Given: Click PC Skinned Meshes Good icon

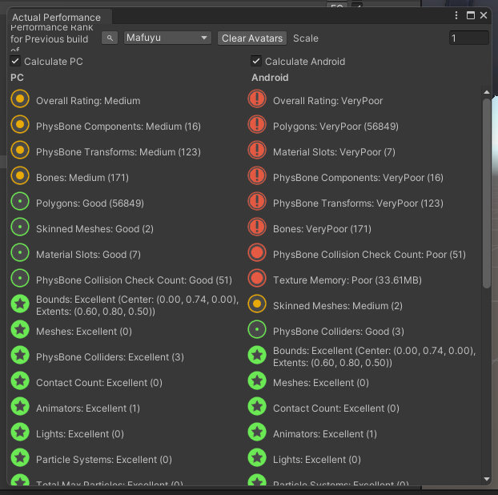Looking at the screenshot, I should pyautogui.click(x=20, y=227).
